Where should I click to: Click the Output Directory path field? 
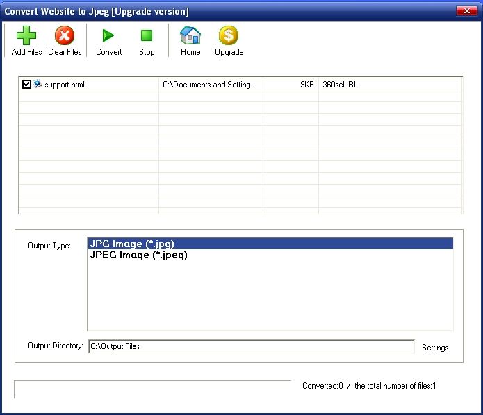pyautogui.click(x=250, y=346)
